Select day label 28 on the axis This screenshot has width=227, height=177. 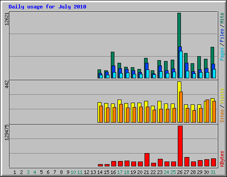193,172
